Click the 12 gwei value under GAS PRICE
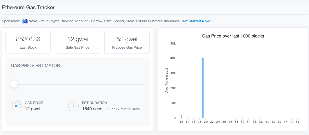The height and width of the screenshot is (135, 309). (32, 109)
